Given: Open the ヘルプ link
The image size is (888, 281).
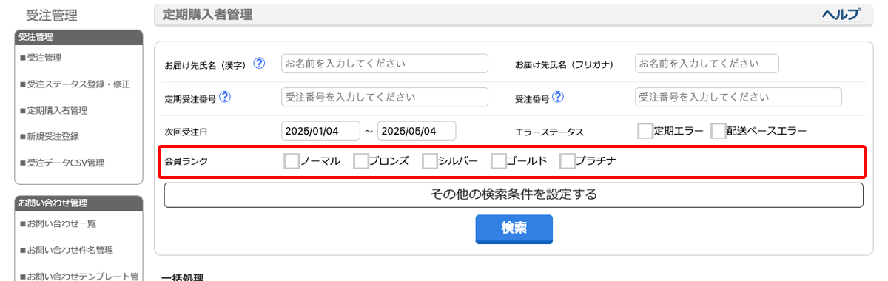Looking at the screenshot, I should pyautogui.click(x=841, y=14).
